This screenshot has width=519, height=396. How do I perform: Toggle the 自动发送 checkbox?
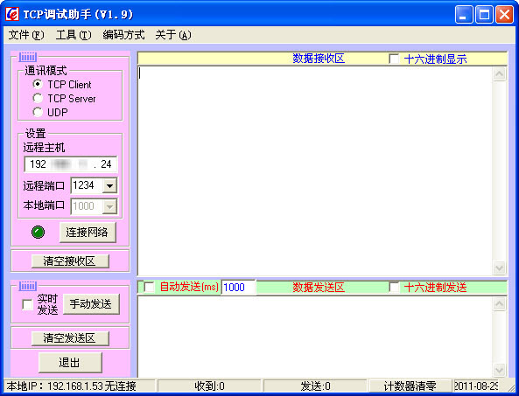coord(149,287)
